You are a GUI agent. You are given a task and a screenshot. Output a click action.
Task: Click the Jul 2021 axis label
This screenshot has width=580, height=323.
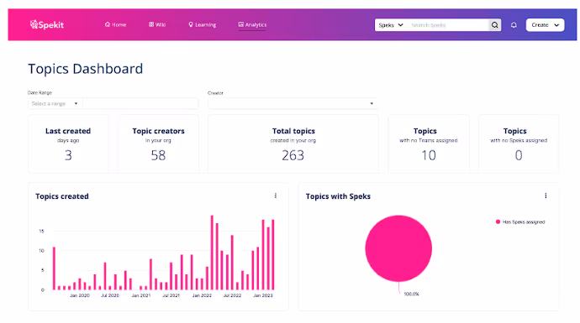point(171,295)
